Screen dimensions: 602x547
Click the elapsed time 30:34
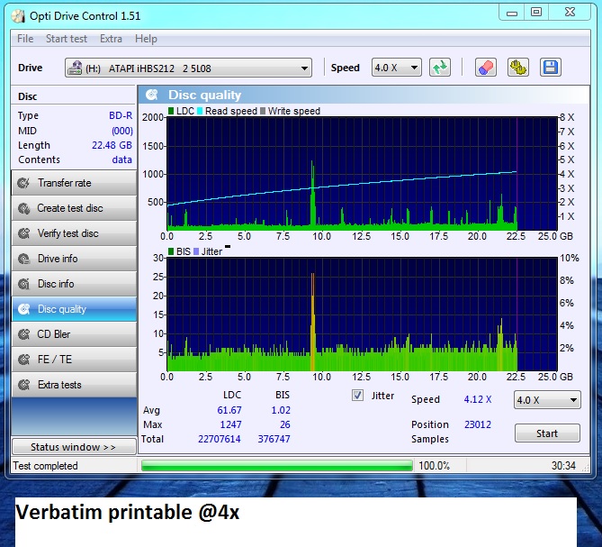pos(563,466)
